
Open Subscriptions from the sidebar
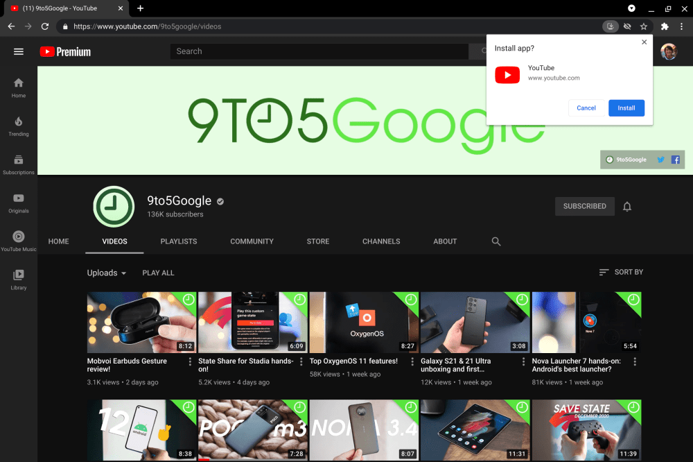pos(18,164)
